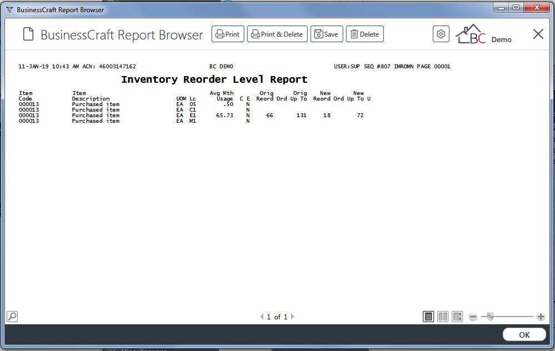This screenshot has width=555, height=351.
Task: Zoom in with the plus icon
Action: (x=541, y=317)
